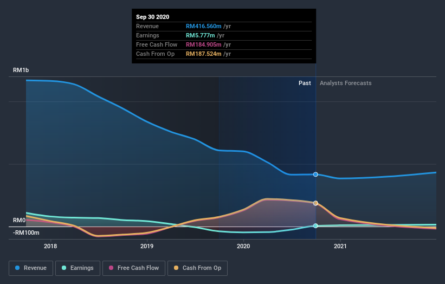Toggle the Revenue series legend button

[x=31, y=268]
